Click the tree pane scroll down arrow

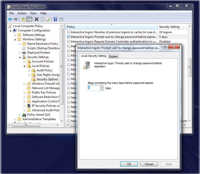62,121
